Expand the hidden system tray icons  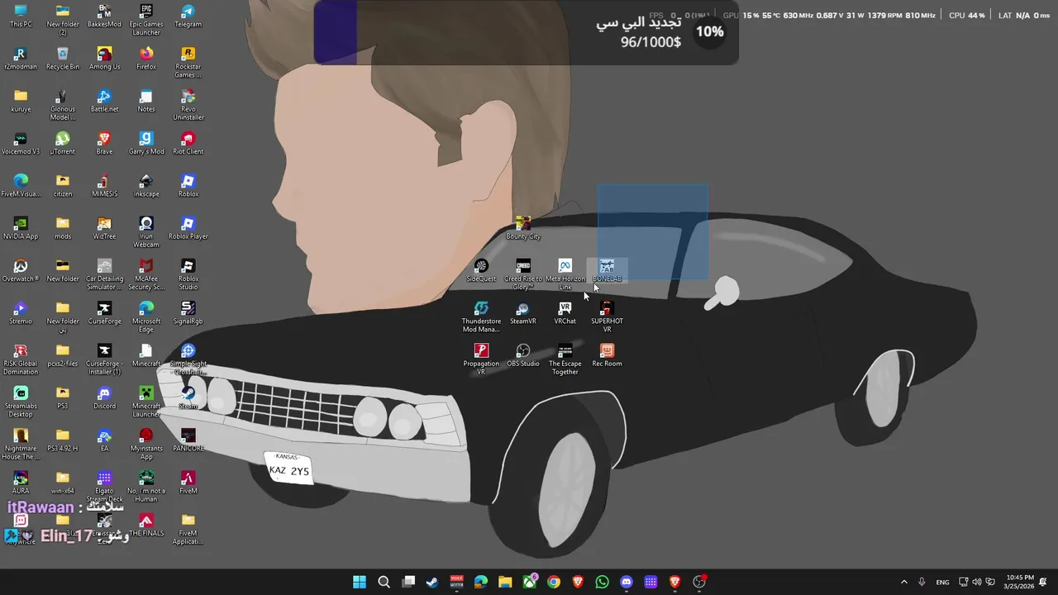[x=903, y=582]
